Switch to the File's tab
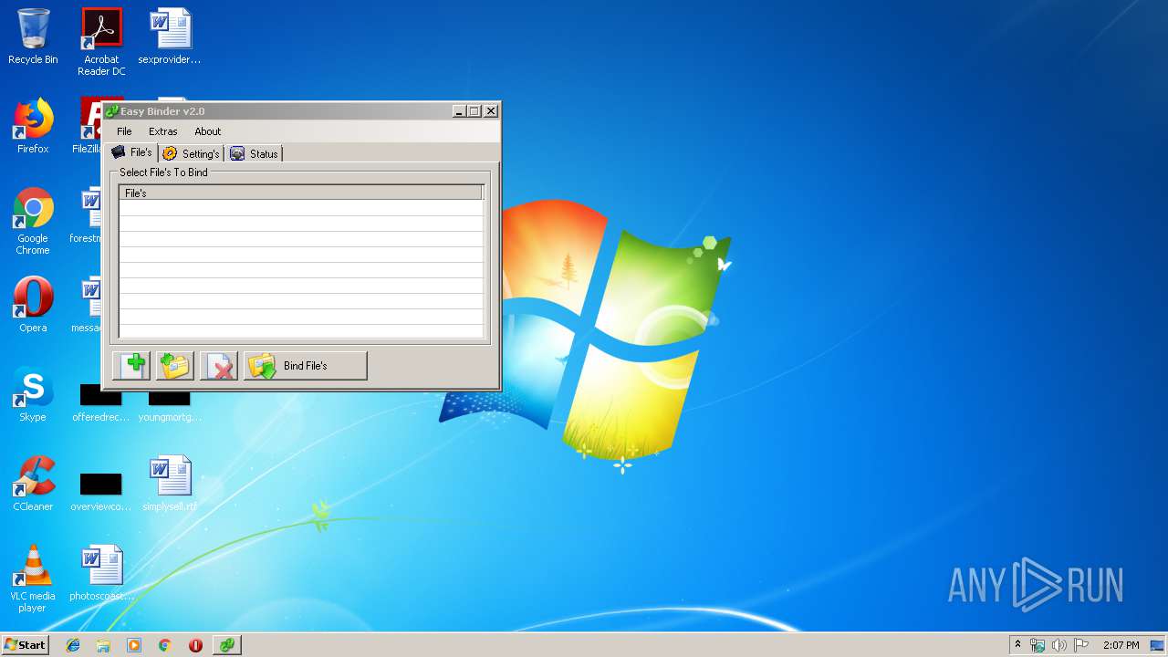This screenshot has width=1168, height=657. (131, 152)
